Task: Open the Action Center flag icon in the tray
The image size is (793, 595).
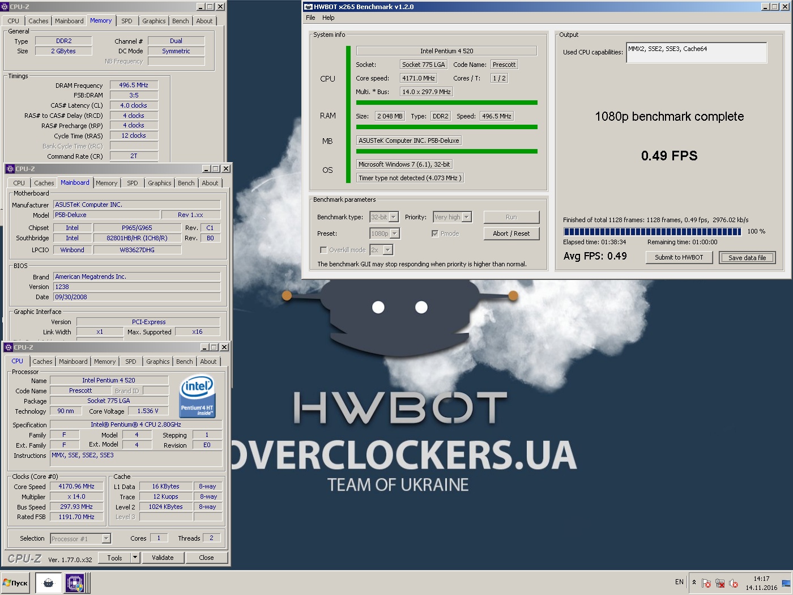Action: point(706,583)
